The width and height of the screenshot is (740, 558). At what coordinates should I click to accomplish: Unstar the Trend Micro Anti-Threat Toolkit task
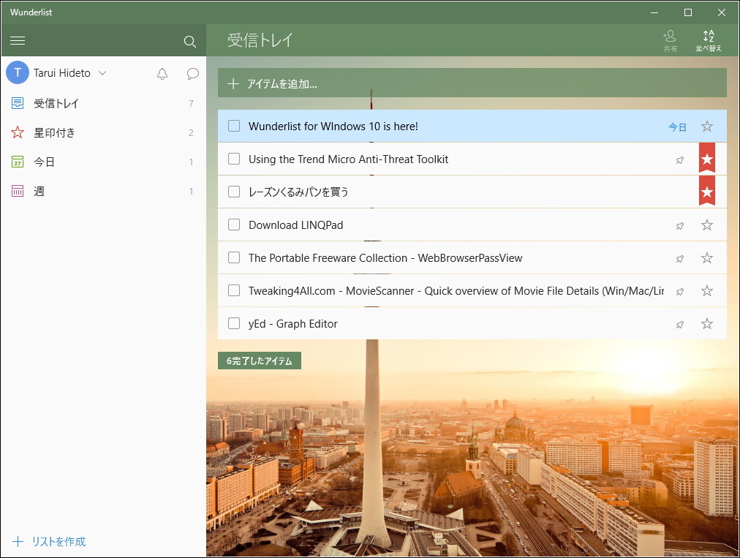pos(706,158)
